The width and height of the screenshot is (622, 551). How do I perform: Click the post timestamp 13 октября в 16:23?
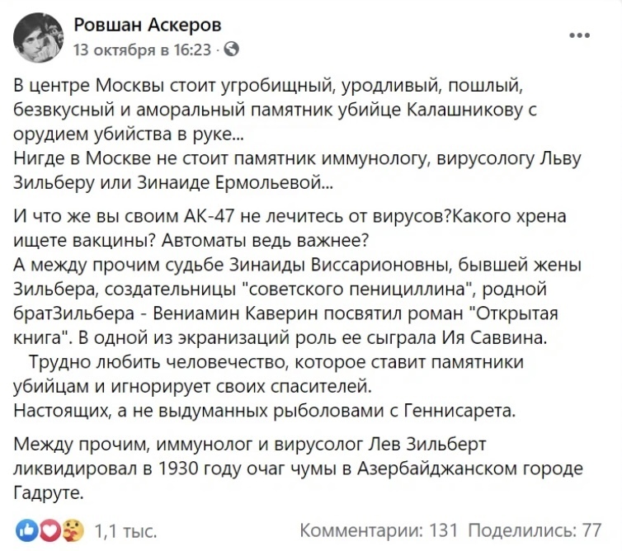tap(142, 49)
